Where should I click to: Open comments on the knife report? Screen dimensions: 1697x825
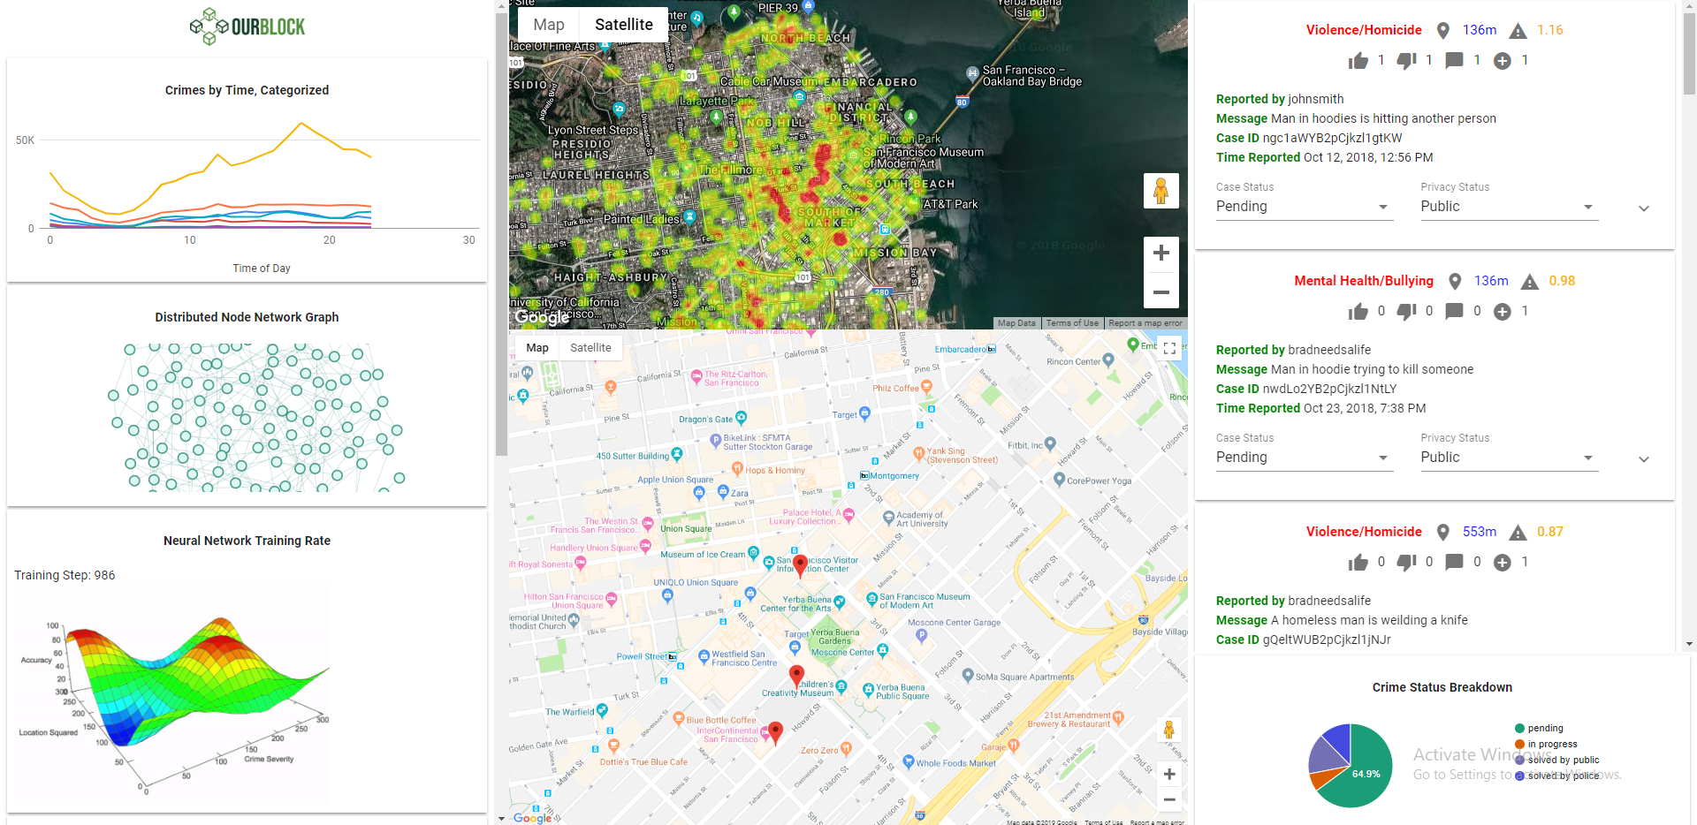pyautogui.click(x=1454, y=562)
